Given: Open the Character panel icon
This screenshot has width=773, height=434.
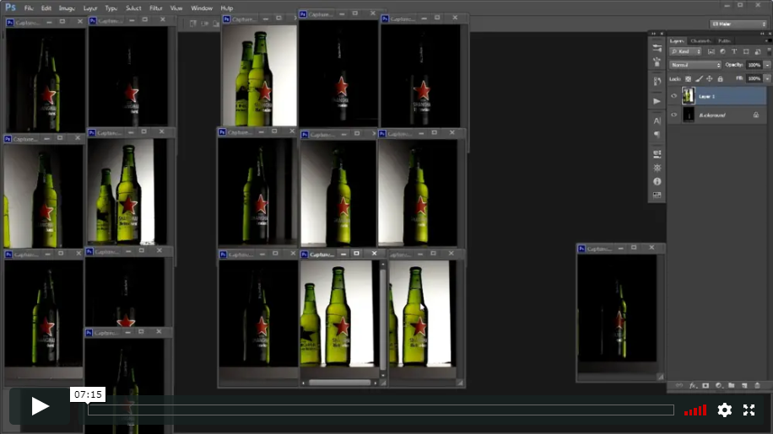Looking at the screenshot, I should (657, 121).
